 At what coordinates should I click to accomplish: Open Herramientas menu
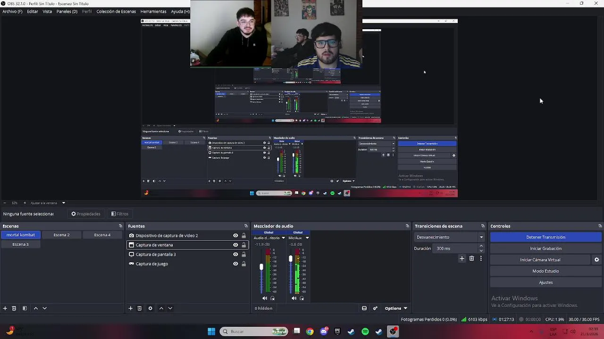153,11
